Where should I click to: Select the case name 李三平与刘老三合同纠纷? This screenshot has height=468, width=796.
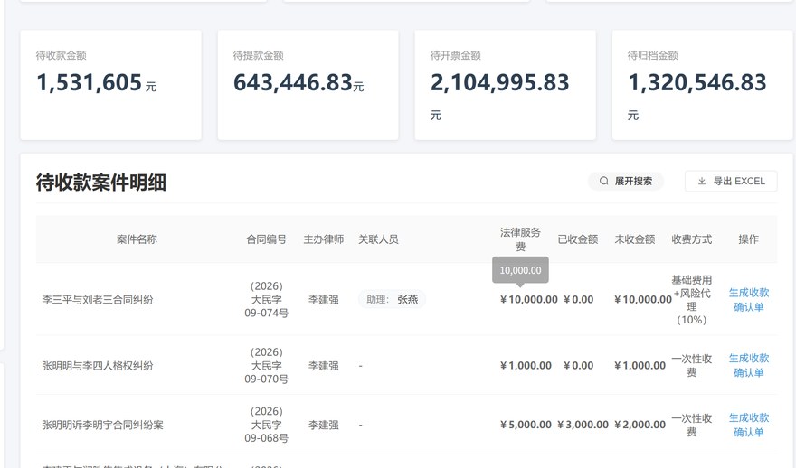[x=98, y=300]
